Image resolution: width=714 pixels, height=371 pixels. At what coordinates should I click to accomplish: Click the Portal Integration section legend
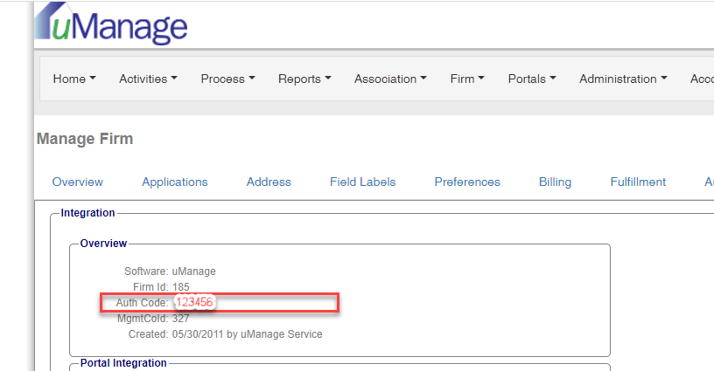(x=123, y=363)
